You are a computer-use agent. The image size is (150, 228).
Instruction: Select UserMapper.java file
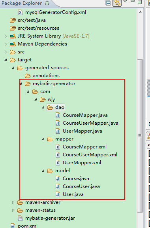tap(82, 131)
